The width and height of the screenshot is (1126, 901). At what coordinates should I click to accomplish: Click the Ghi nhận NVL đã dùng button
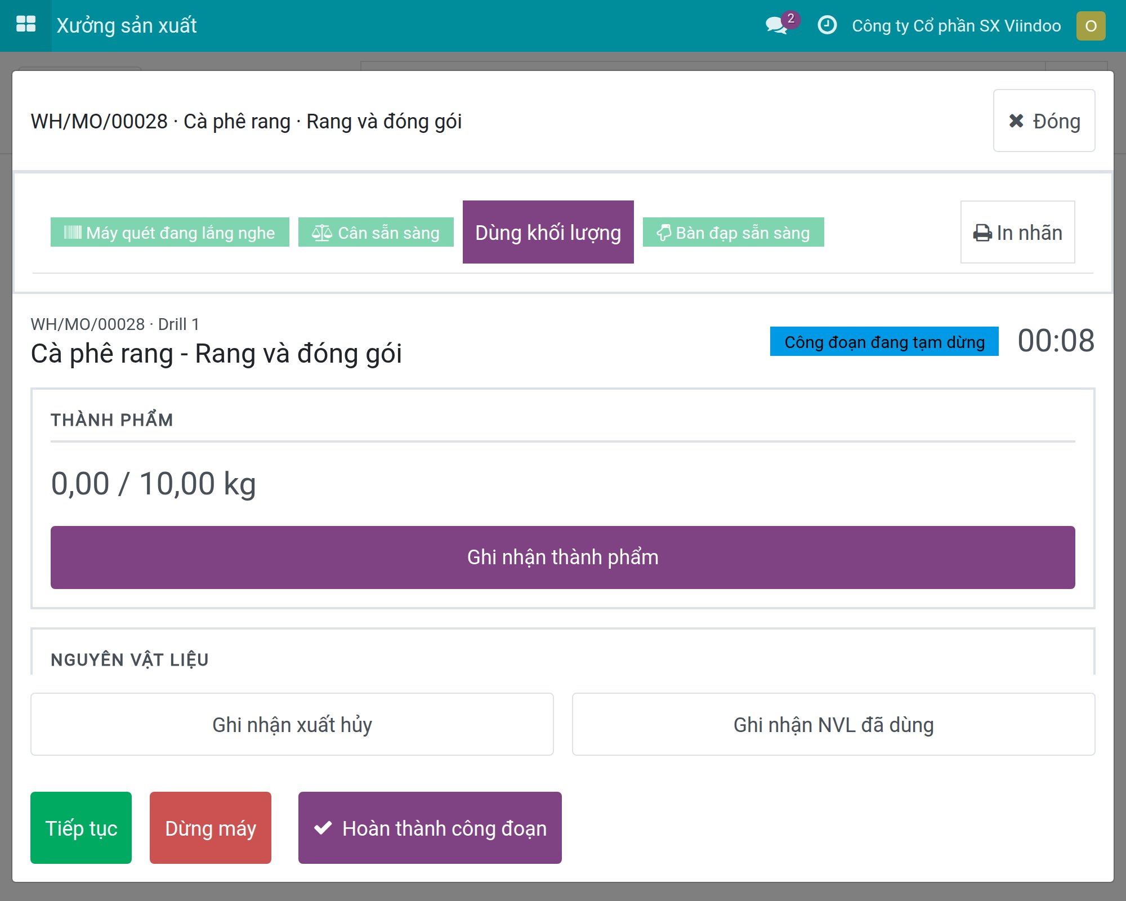click(834, 724)
